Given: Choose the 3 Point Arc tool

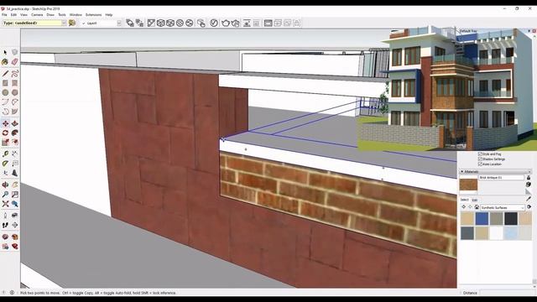Looking at the screenshot, I should [x=5, y=112].
